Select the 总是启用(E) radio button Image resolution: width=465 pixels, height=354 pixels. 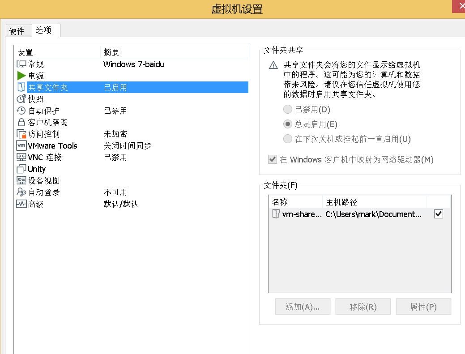[x=288, y=124]
